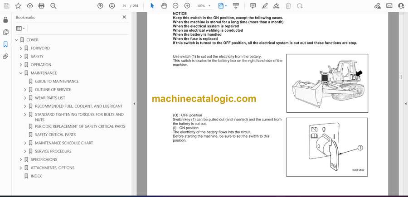Jump to PERIODIC REPLACEMENT OF SAFETY CRITICAL PARTS
This screenshot has height=197, width=408.
80,126
